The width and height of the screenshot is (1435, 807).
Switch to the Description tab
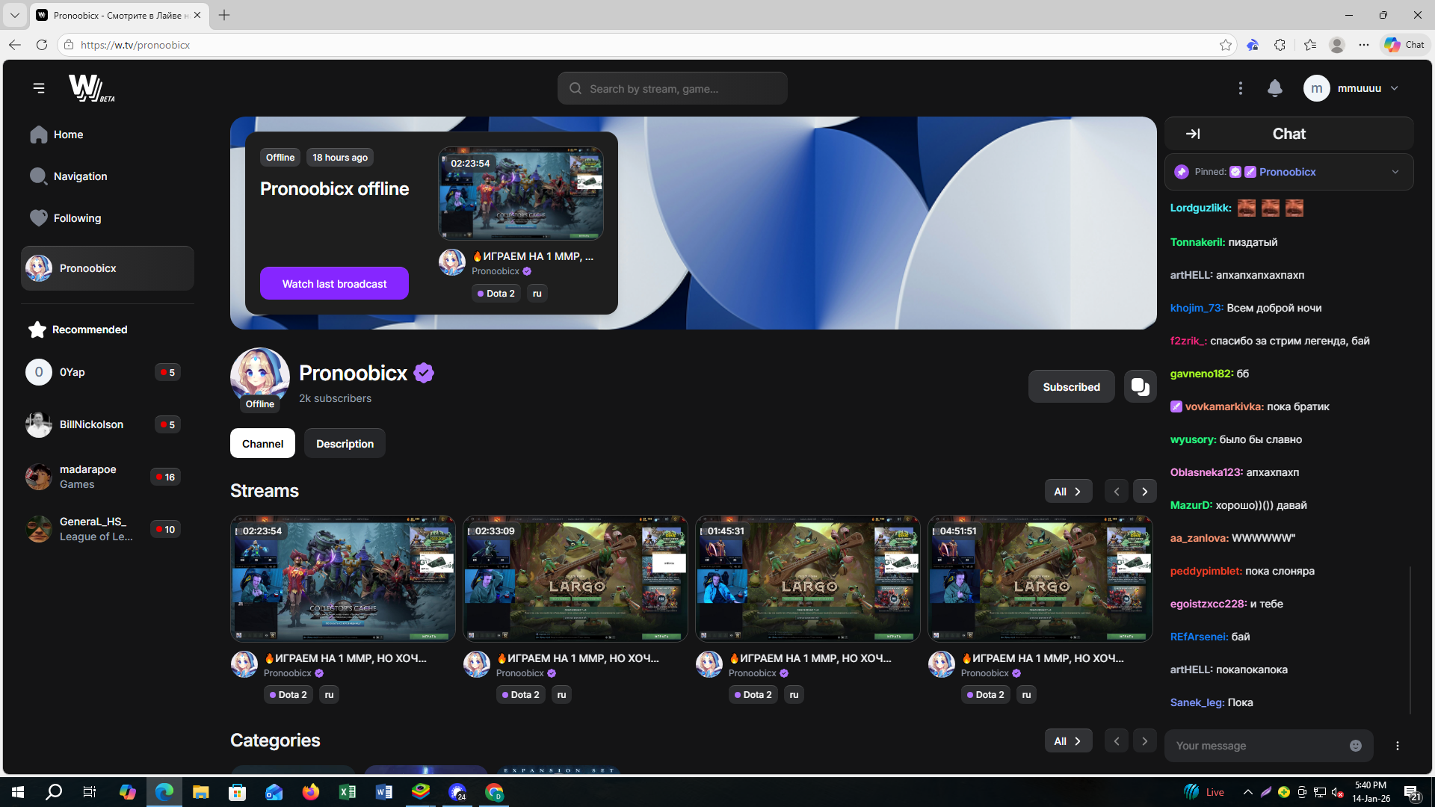click(345, 443)
